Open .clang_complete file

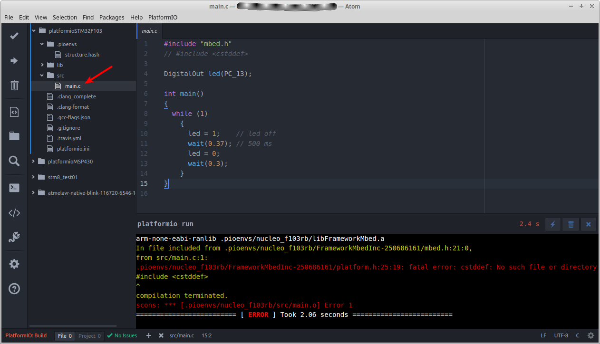pos(76,96)
